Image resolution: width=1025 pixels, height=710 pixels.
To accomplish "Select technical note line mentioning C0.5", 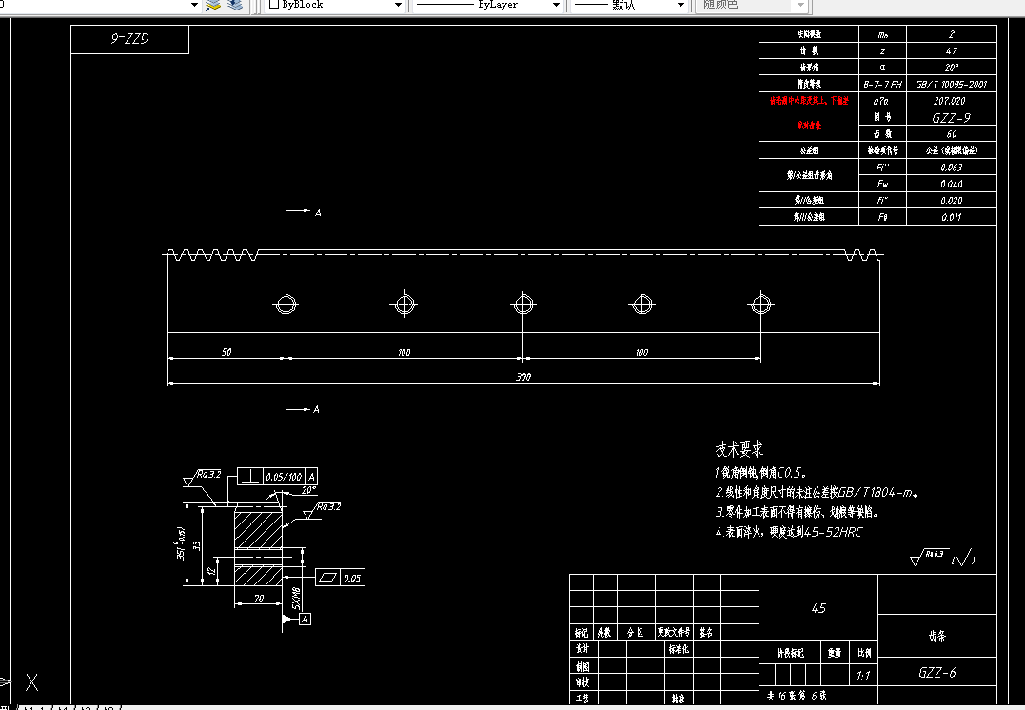I will point(761,473).
